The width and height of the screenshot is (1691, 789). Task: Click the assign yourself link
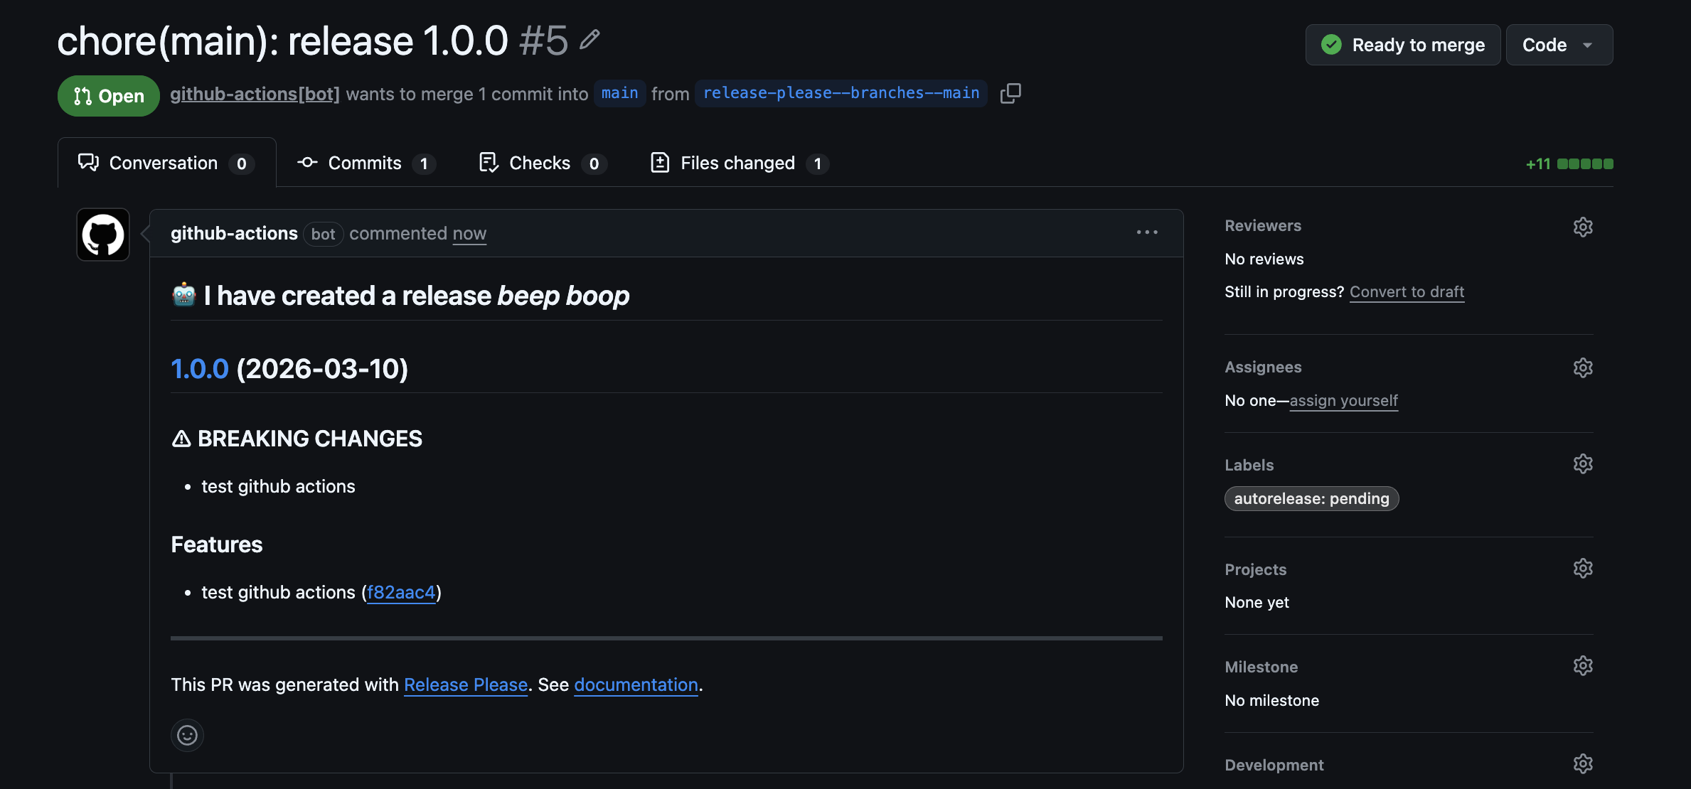1343,400
